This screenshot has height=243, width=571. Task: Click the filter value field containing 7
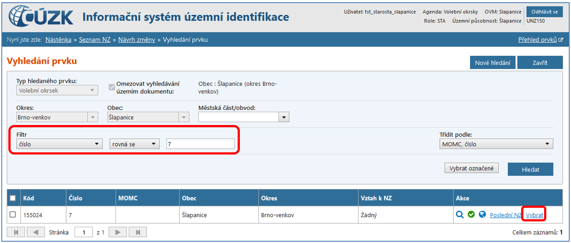point(201,144)
